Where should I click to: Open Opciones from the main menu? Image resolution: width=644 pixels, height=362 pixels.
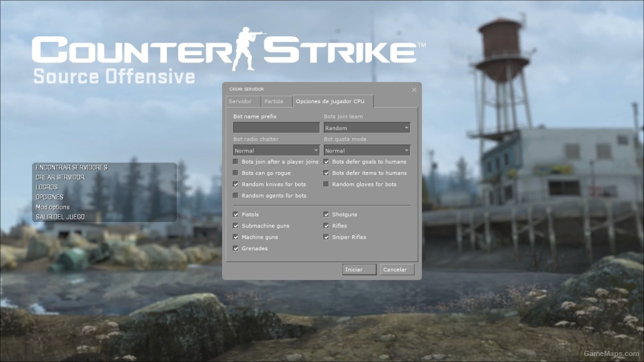(49, 197)
